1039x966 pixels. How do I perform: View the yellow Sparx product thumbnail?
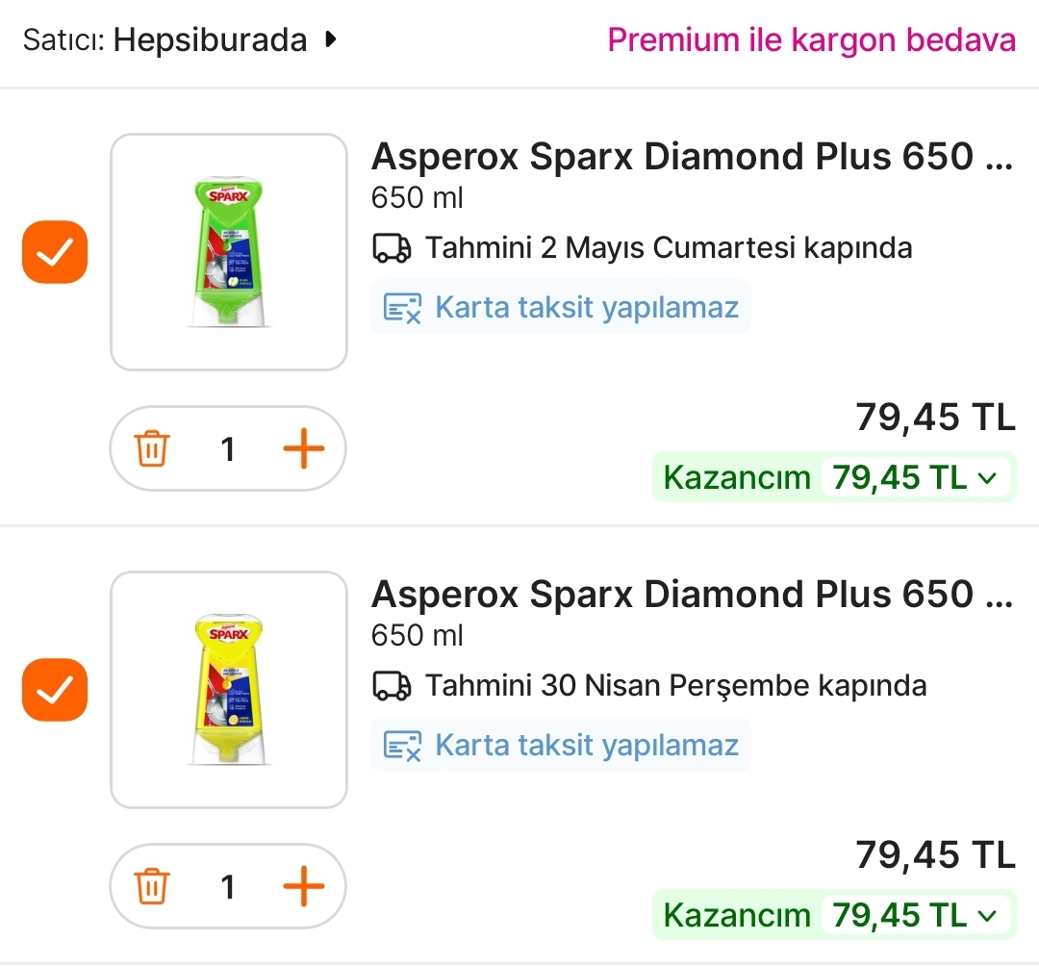pyautogui.click(x=229, y=690)
